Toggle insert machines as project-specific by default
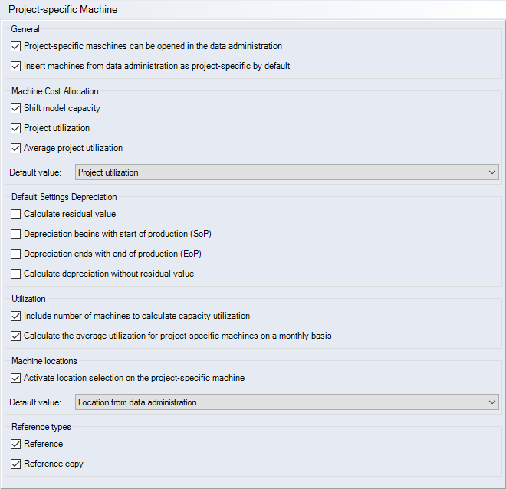The width and height of the screenshot is (506, 489). [x=16, y=66]
